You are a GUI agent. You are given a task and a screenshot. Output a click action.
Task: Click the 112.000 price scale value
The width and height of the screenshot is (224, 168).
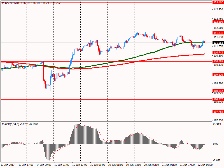(x=218, y=28)
